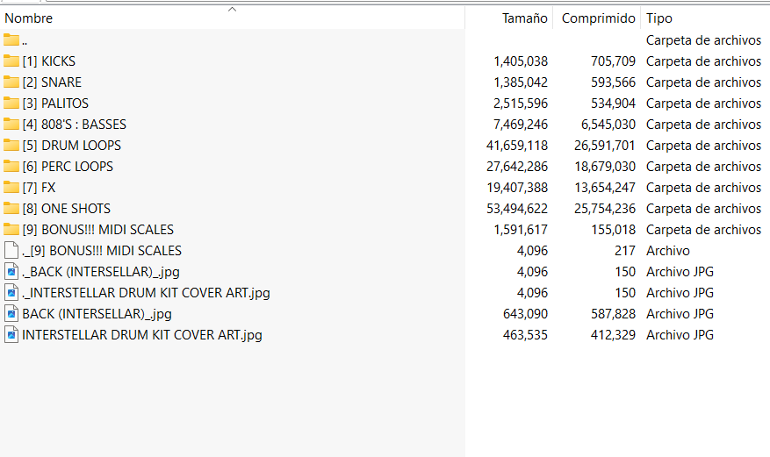Sort files by the Nombre column header
Viewport: 770px width, 457px height.
pyautogui.click(x=29, y=18)
